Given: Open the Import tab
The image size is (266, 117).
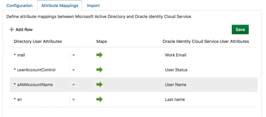Looking at the screenshot, I should [x=93, y=6].
